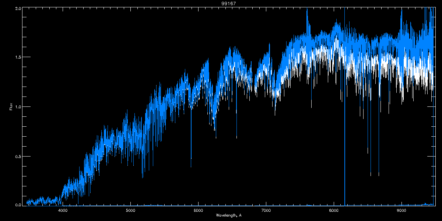442x221 pixels.
Task: Click the 4000 wavelength tick label
Action: coord(63,210)
